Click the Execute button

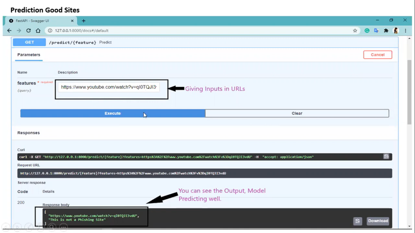click(112, 113)
